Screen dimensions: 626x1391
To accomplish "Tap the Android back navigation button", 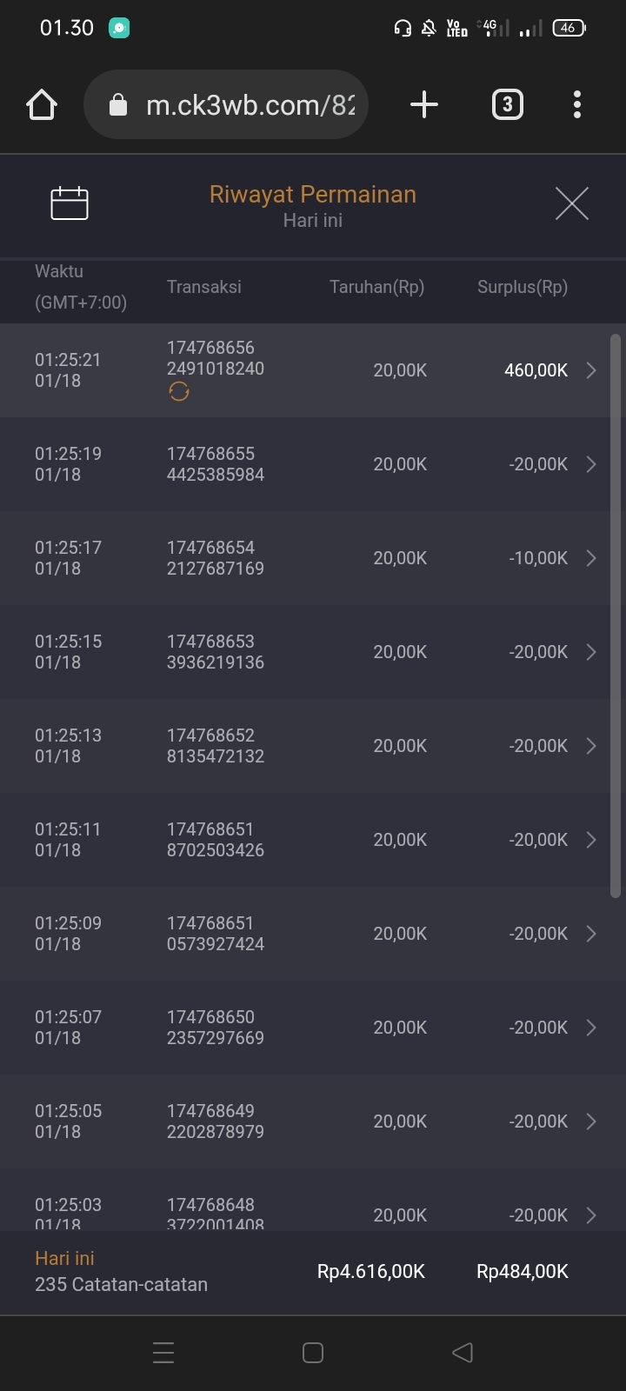I will [x=463, y=1352].
